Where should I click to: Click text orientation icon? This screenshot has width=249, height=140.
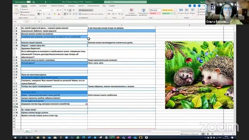coord(74,10)
